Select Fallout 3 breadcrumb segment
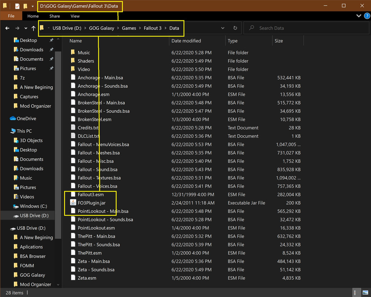Viewport: 371px width, 297px height. click(x=152, y=28)
